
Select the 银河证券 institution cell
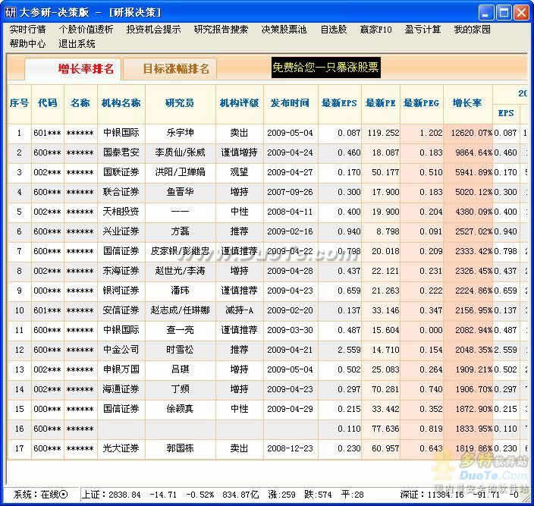click(x=121, y=291)
